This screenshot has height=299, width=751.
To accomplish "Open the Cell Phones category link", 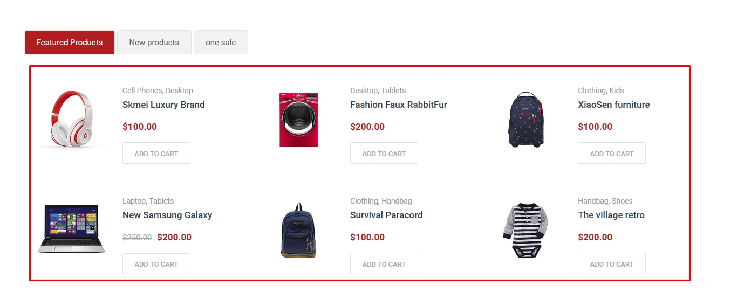I will 142,91.
